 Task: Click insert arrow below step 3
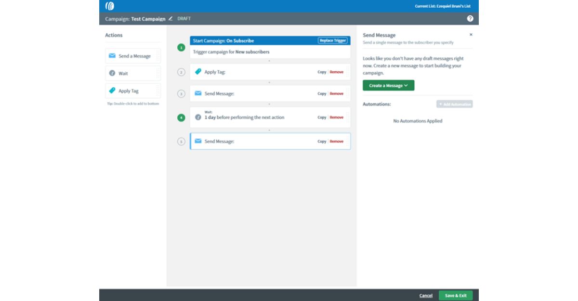tap(269, 104)
